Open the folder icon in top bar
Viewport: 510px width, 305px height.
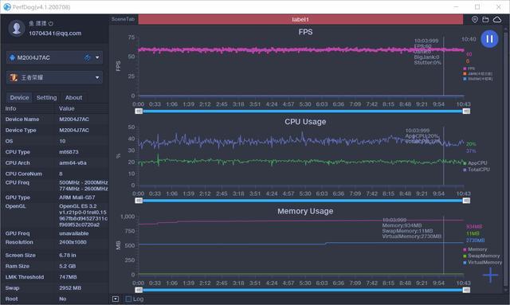coord(485,19)
